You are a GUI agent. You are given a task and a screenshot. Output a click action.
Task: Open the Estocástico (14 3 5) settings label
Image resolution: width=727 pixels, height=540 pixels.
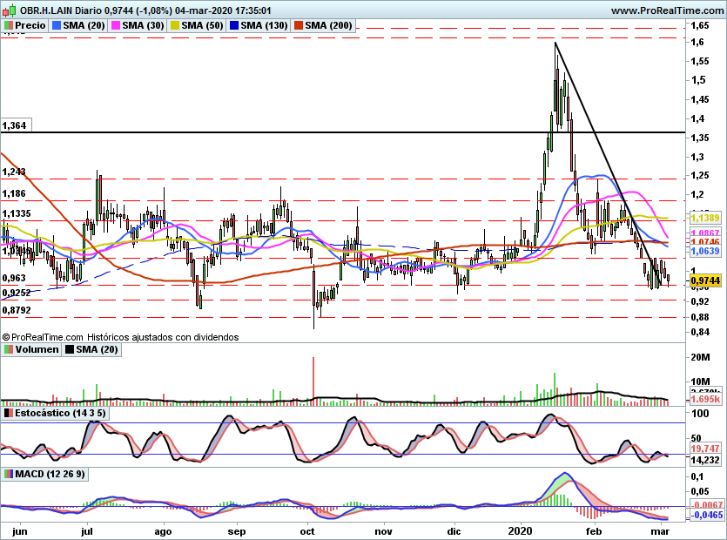[60, 413]
